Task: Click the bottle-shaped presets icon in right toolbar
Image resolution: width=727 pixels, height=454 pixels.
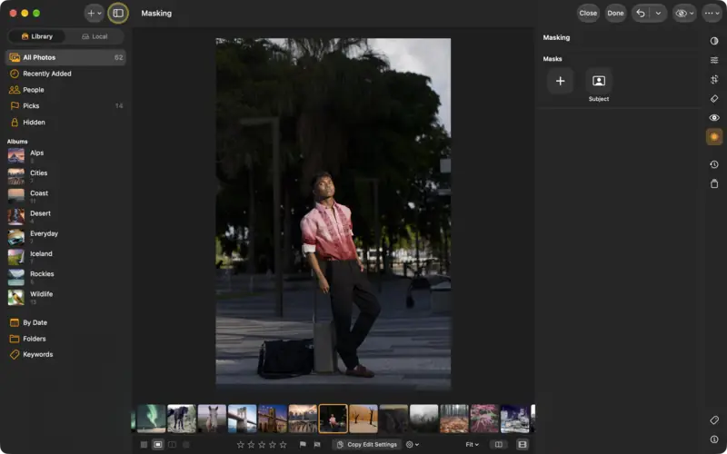Action: 714,183
